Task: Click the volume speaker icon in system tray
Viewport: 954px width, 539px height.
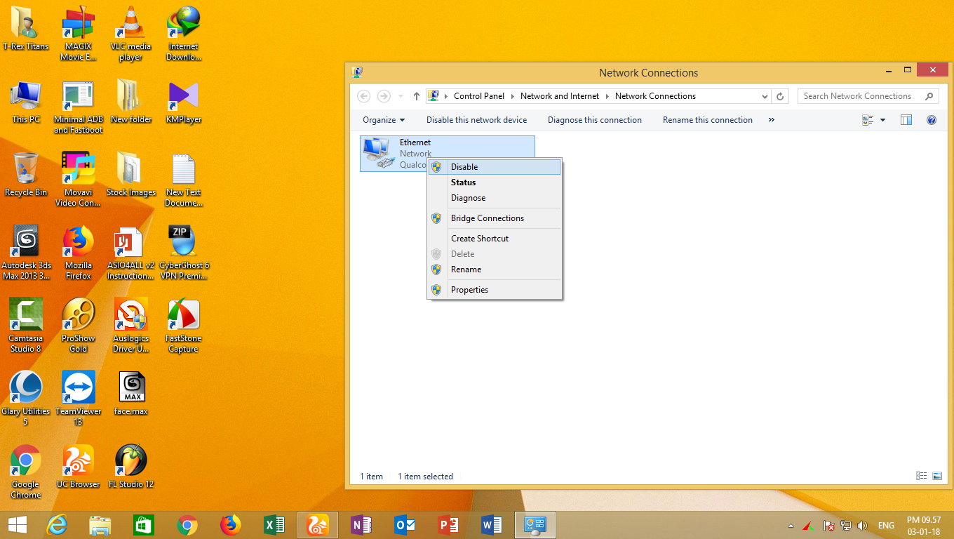Action: 862,526
